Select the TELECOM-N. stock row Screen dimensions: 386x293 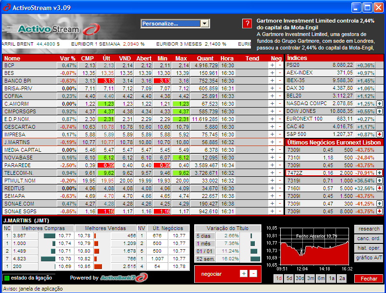pyautogui.click(x=19, y=173)
